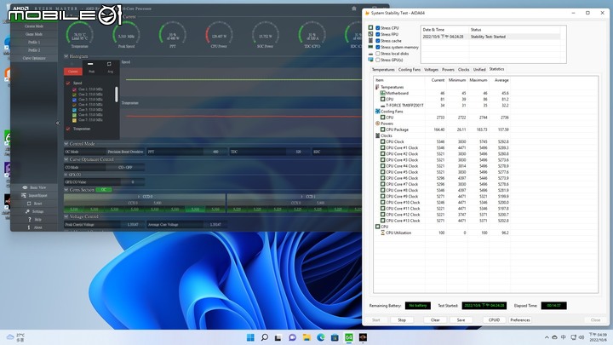Click the Clear button in AIDA64
Image resolution: width=613 pixels, height=345 pixels.
435,320
